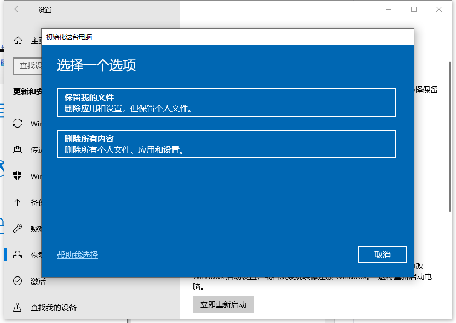
Task: Click the 主页 home icon
Action: pos(18,40)
